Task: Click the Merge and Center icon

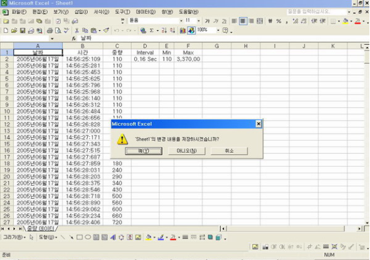Action: click(260, 21)
